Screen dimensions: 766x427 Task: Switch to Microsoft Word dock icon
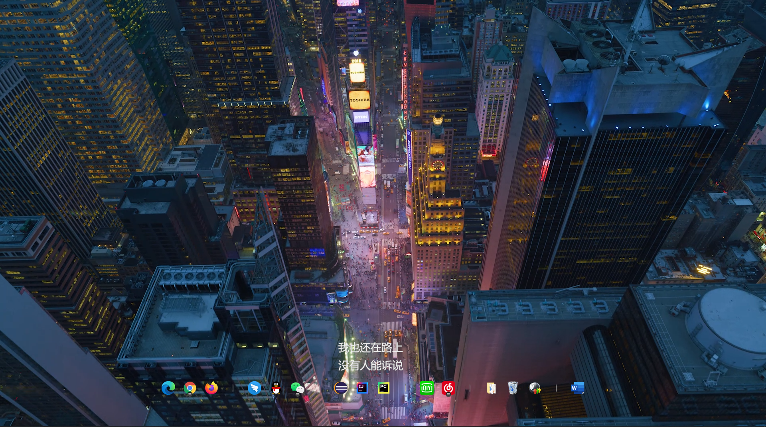[578, 388]
